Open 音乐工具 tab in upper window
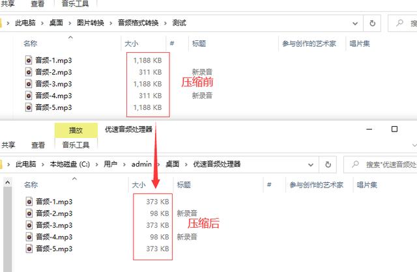 point(76,4)
